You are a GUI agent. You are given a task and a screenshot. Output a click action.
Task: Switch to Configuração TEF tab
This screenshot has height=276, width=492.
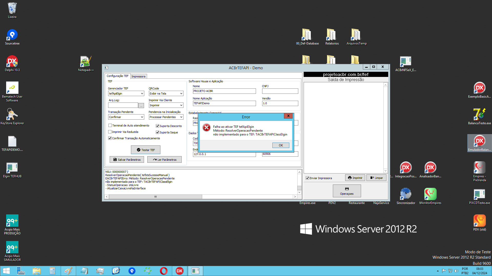click(117, 76)
